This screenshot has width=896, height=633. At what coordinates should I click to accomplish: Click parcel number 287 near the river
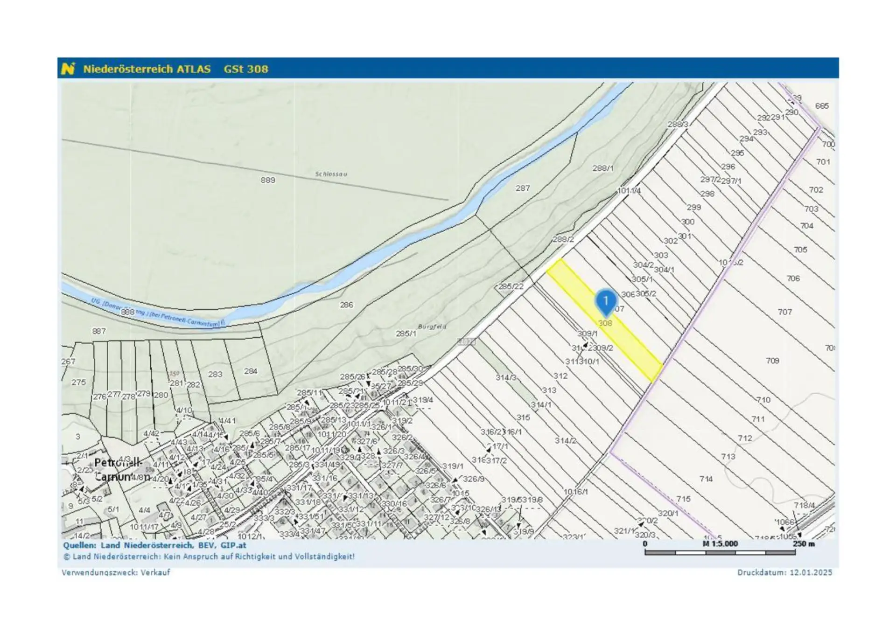(523, 188)
